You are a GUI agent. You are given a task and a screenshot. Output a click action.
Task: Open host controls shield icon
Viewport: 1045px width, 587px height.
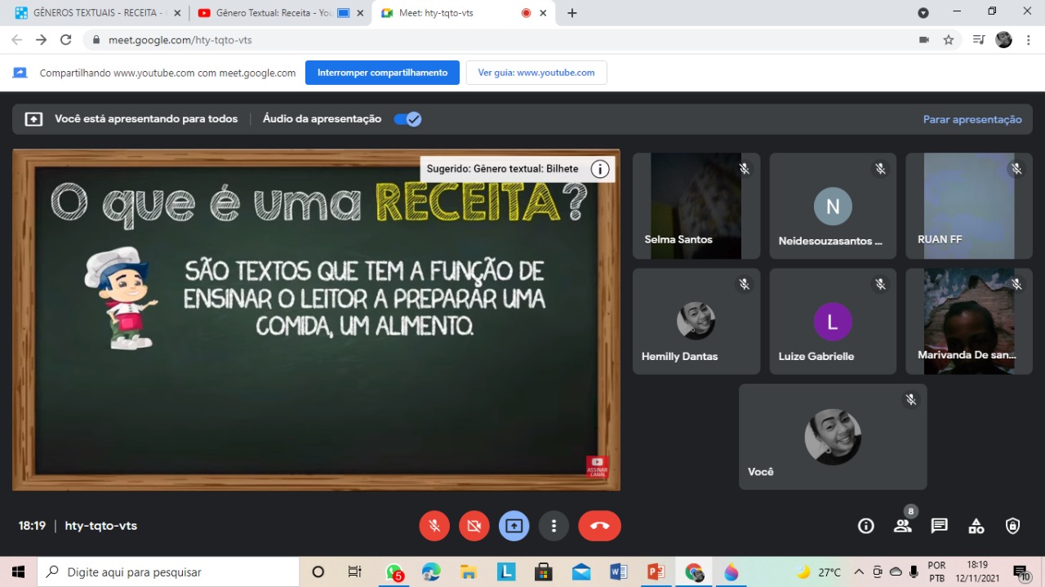(x=1013, y=526)
